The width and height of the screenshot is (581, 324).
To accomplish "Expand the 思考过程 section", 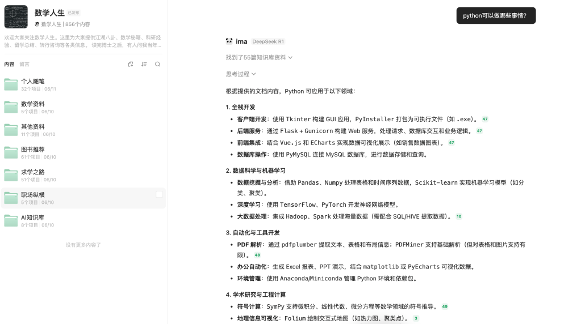I will tap(241, 74).
